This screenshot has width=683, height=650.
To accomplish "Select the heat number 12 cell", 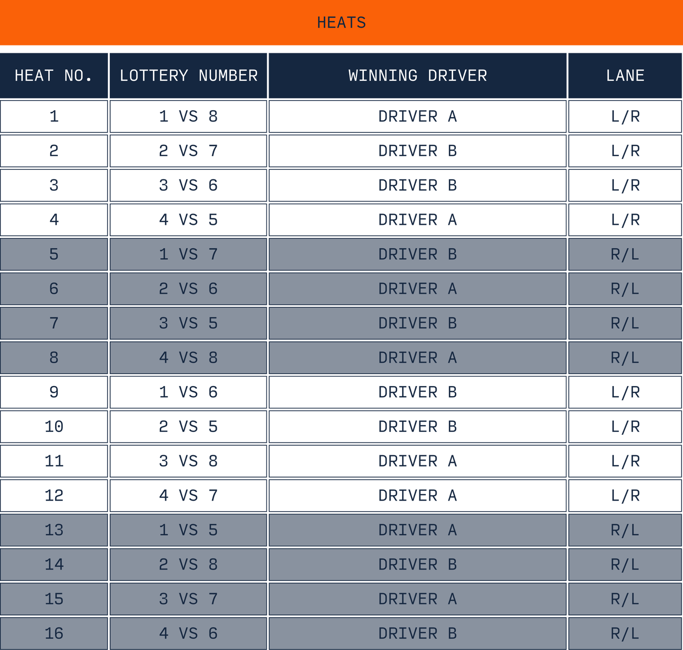I will point(54,496).
